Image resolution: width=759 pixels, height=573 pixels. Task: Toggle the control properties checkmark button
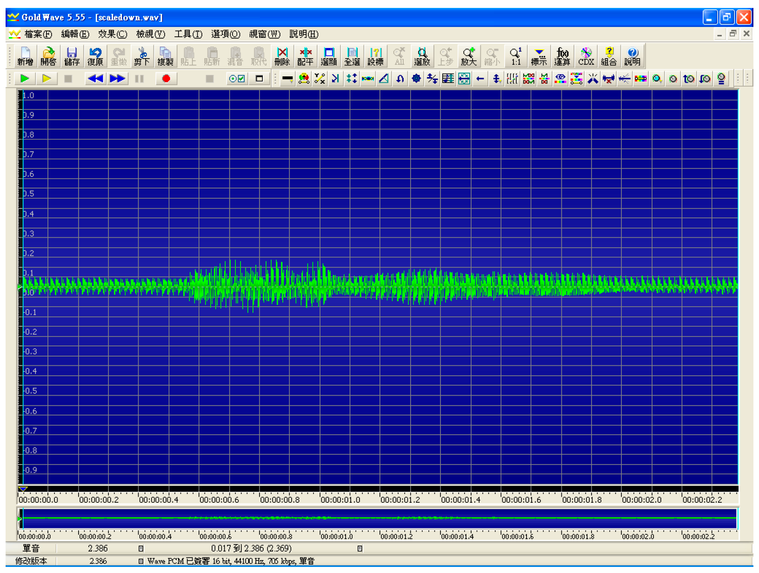(237, 79)
